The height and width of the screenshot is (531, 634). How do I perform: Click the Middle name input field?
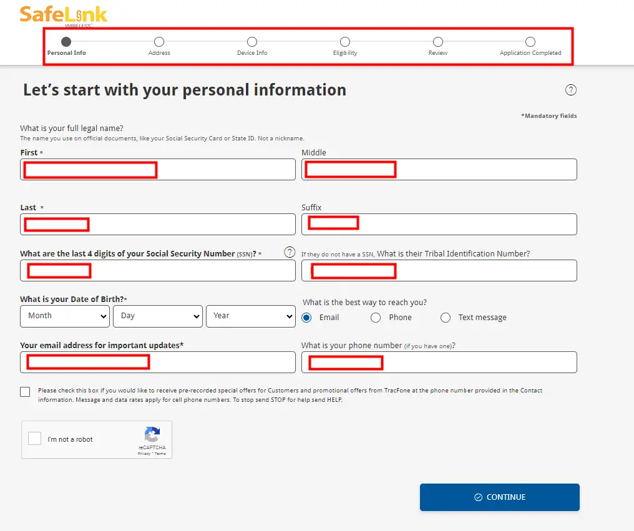439,170
